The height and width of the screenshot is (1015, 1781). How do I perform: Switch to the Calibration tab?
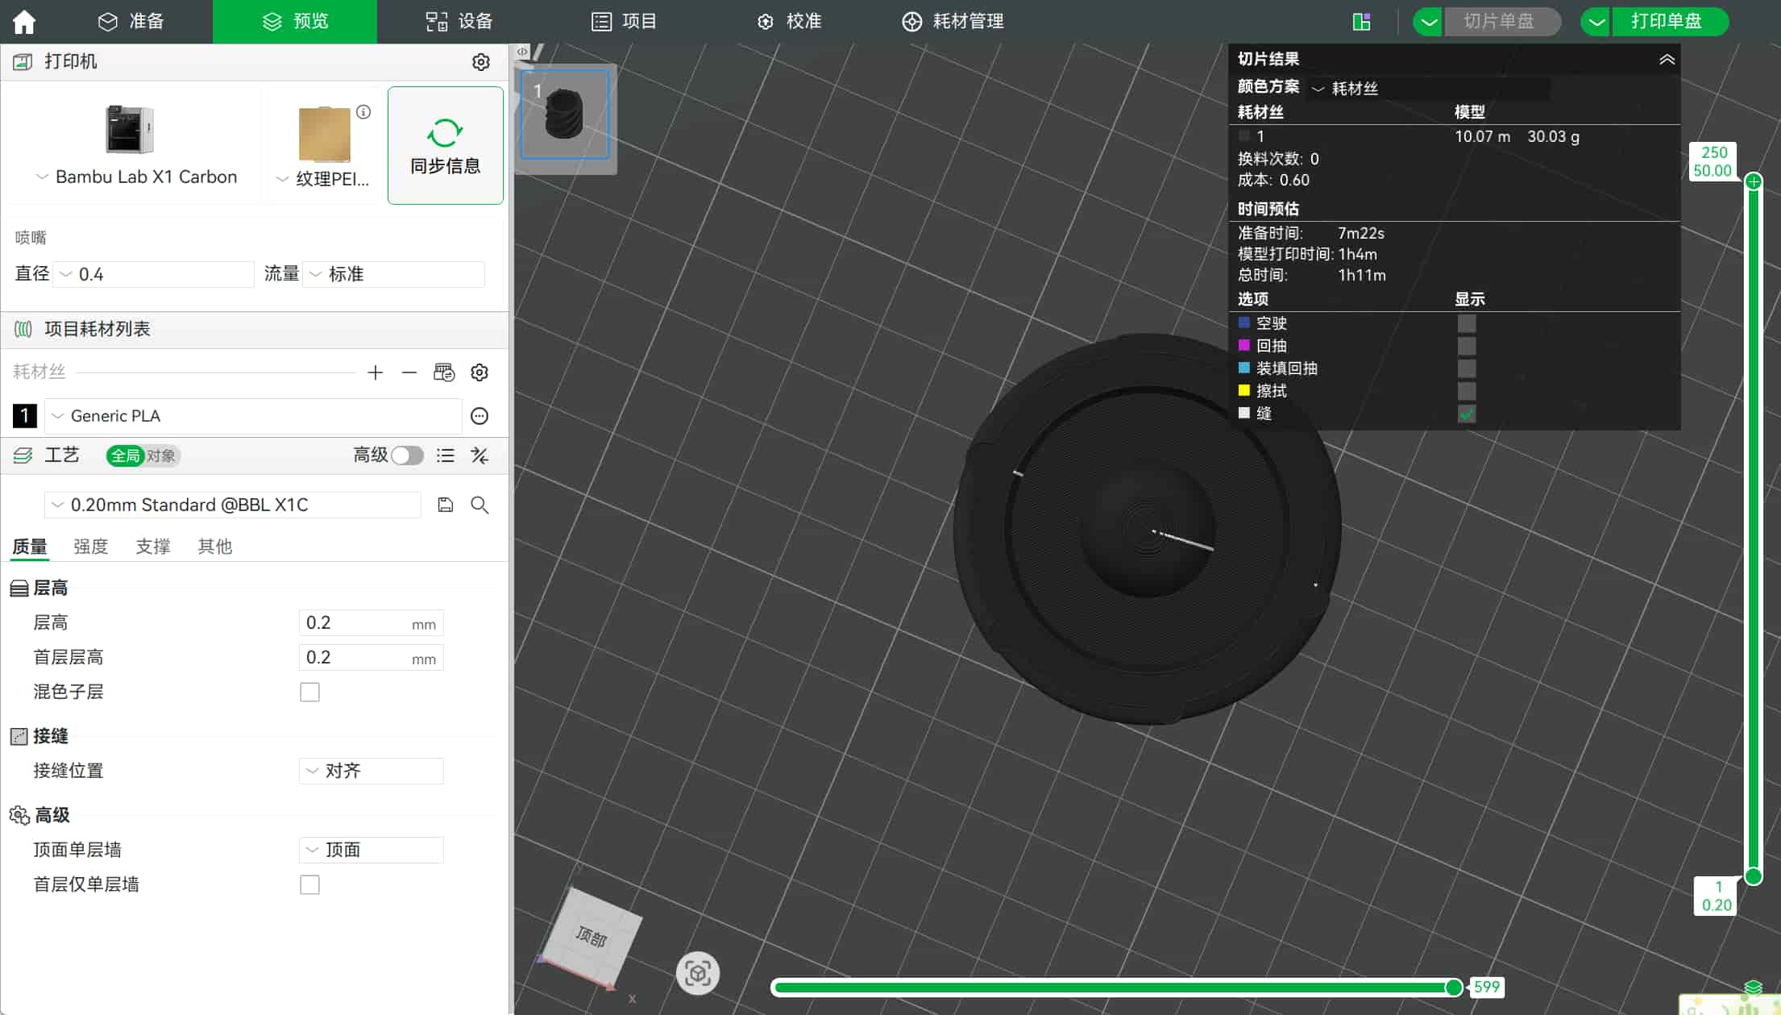[790, 22]
